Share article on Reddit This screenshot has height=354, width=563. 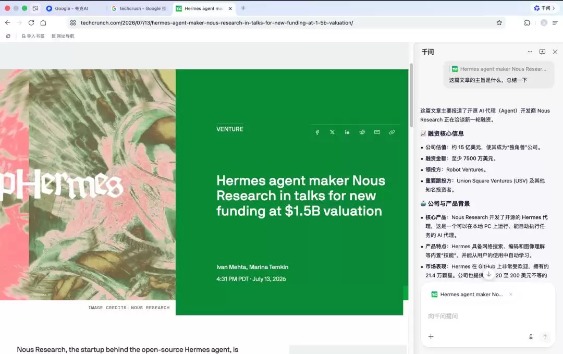(x=362, y=132)
